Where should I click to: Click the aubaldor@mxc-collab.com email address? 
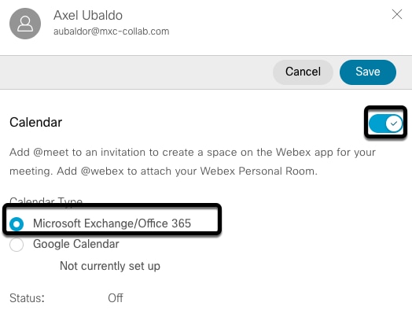click(112, 31)
